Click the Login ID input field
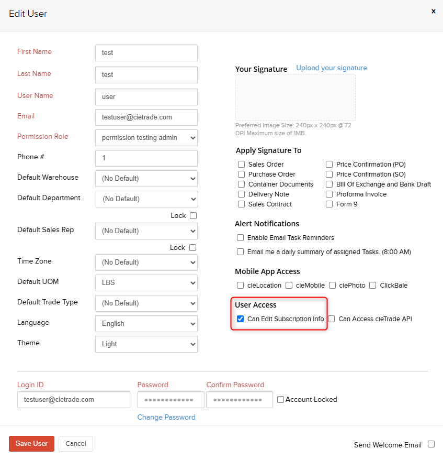Image resolution: width=443 pixels, height=460 pixels. 74,400
